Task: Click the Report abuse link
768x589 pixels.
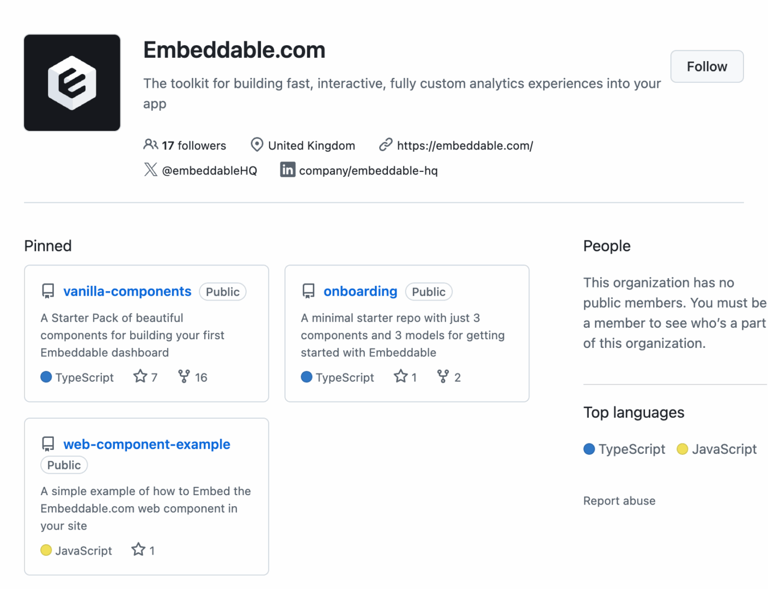Action: tap(619, 500)
